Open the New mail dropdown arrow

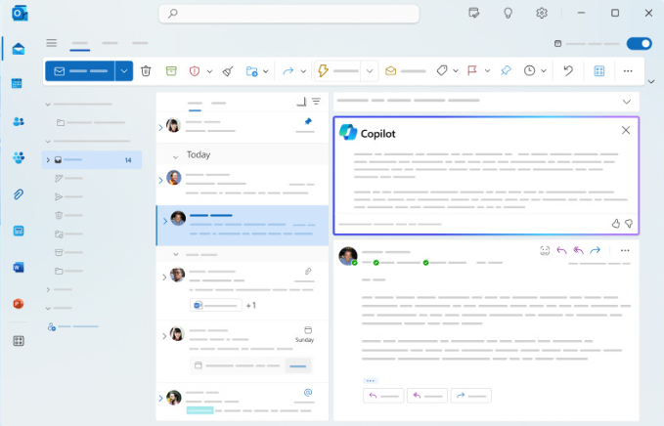pos(123,71)
